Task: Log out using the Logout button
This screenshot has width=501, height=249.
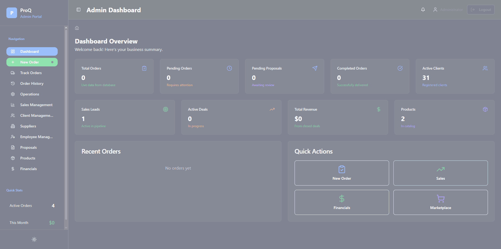Action: click(481, 10)
